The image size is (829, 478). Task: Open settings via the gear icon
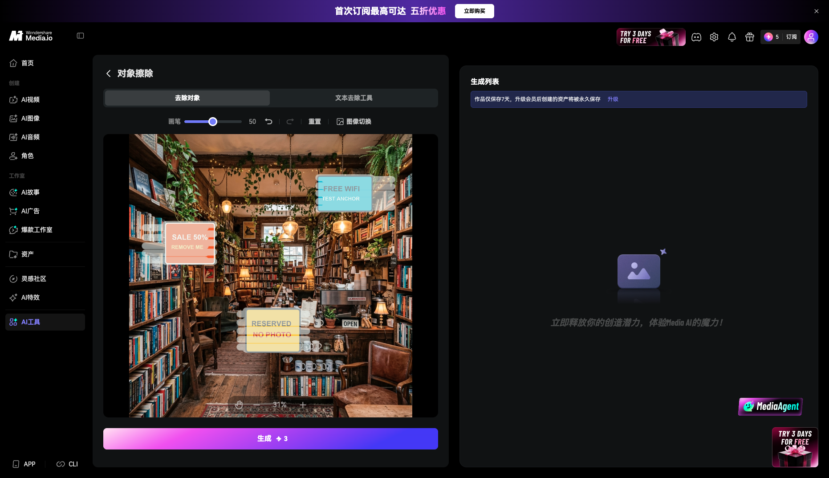click(x=714, y=37)
